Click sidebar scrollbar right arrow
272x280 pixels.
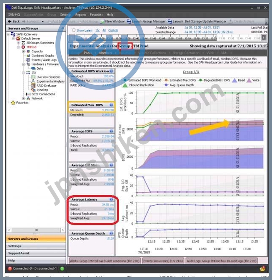point(62,230)
